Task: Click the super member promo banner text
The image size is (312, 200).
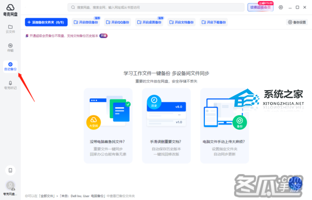Action: point(64,36)
